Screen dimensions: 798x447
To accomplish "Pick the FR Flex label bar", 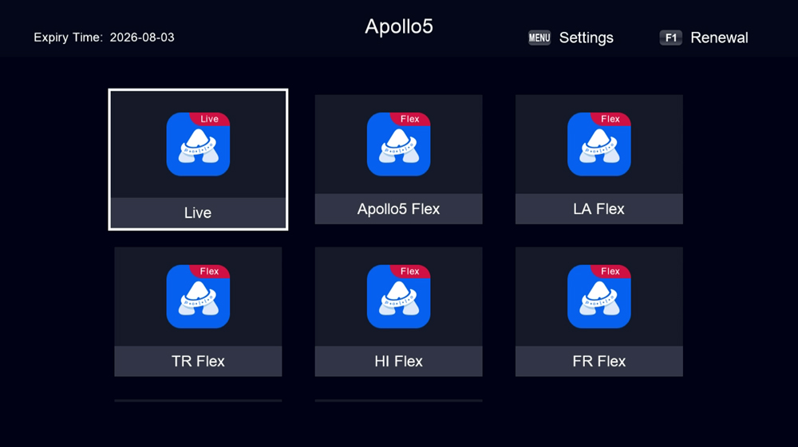I will click(x=598, y=361).
